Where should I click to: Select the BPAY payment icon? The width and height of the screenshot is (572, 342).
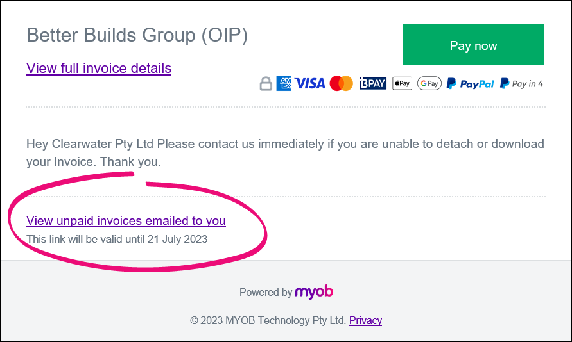click(x=373, y=83)
